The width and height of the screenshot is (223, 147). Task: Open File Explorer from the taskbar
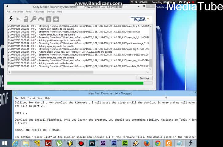[26, 143]
